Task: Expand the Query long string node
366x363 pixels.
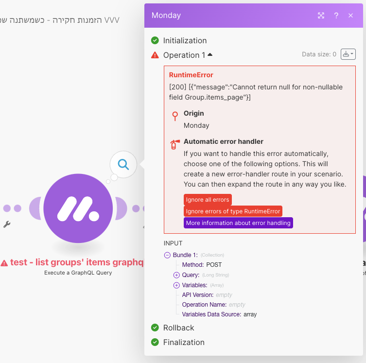Action: [176, 275]
